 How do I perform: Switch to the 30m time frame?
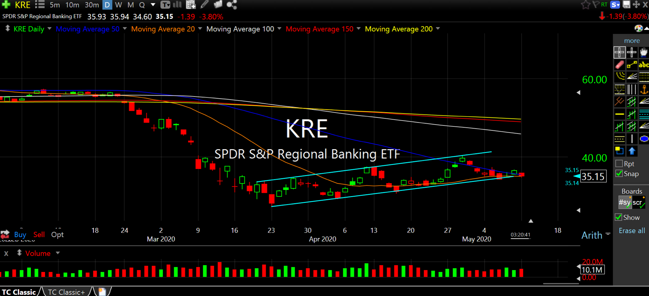(92, 5)
